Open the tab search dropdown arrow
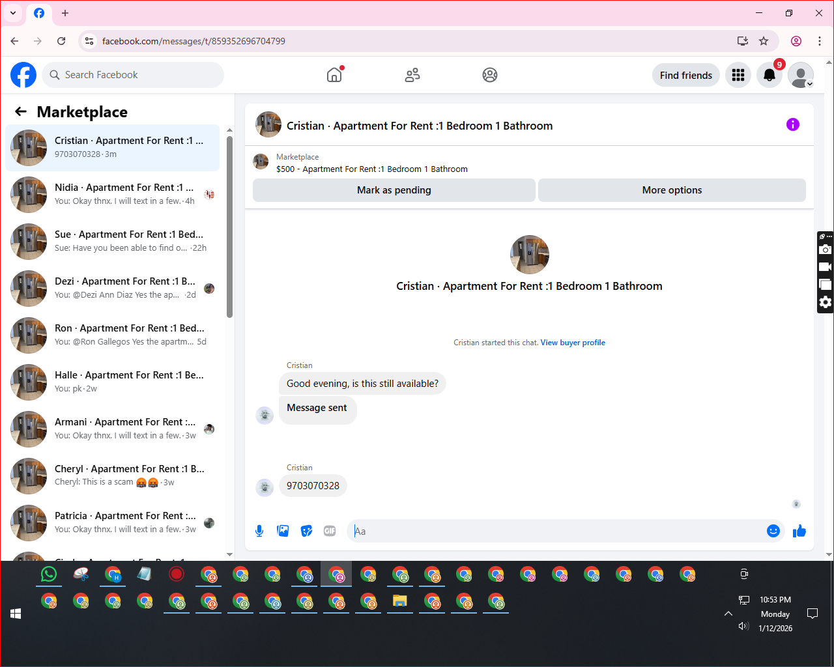The height and width of the screenshot is (667, 834). 13,13
